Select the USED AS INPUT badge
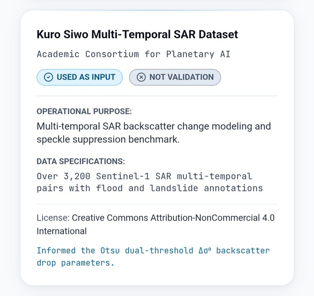 pos(80,77)
